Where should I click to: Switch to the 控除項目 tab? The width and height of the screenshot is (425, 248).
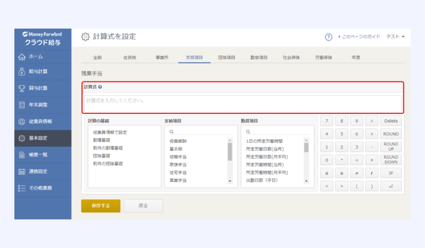click(x=227, y=57)
